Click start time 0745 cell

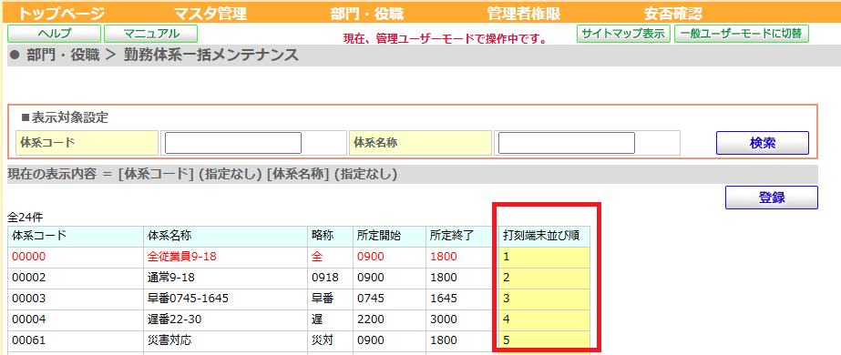(389, 299)
